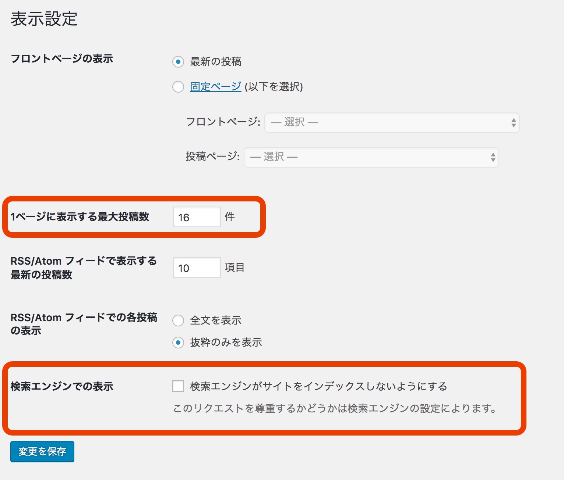
Task: Click the 変更を保存 button
Action: click(x=42, y=451)
